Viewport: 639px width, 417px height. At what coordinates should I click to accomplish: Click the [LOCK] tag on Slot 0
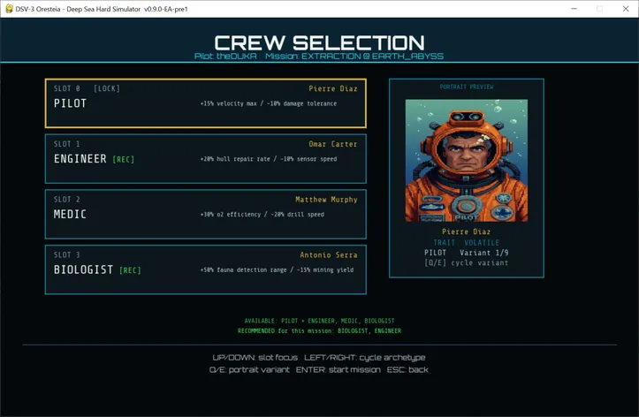107,88
